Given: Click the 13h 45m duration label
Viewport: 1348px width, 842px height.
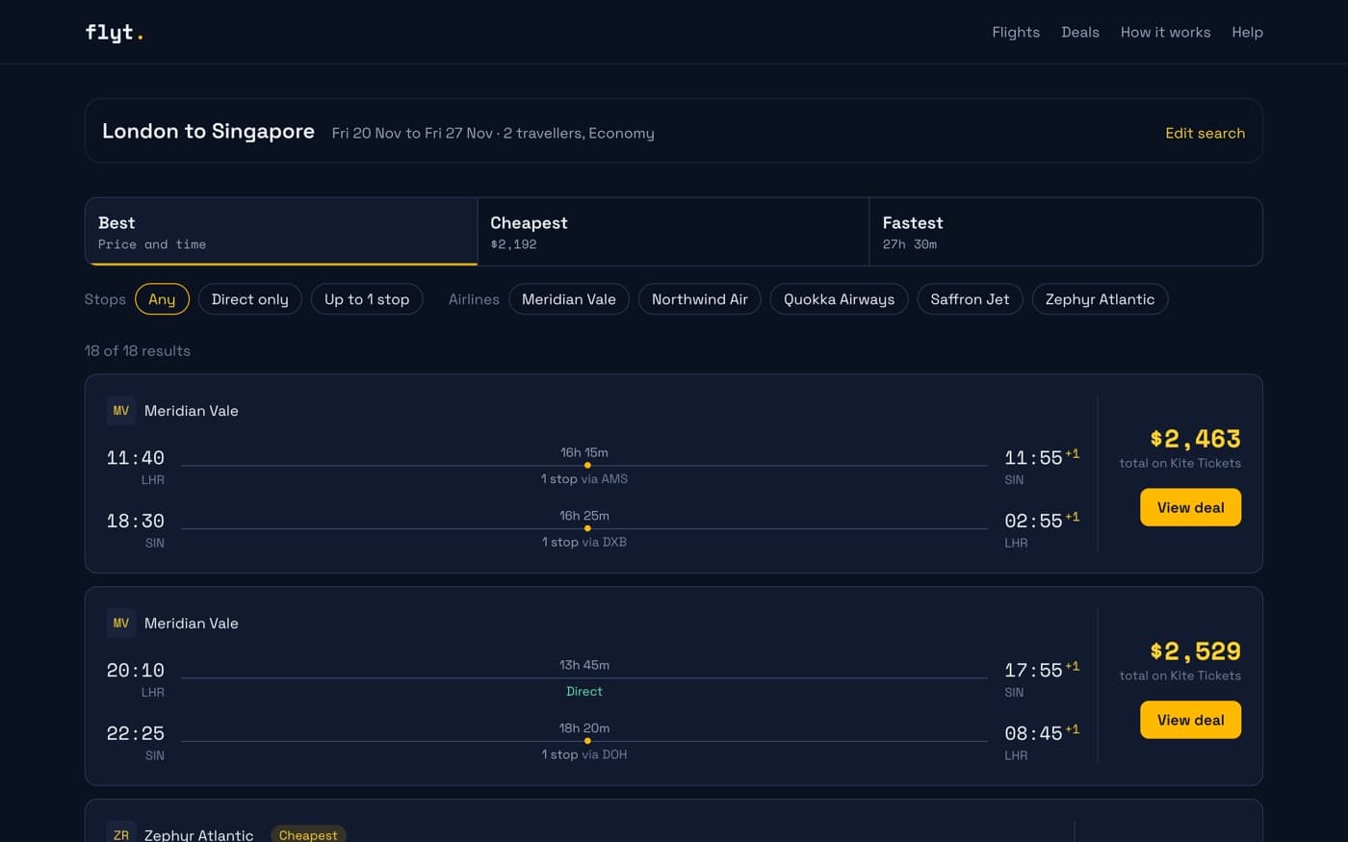Looking at the screenshot, I should pos(584,665).
